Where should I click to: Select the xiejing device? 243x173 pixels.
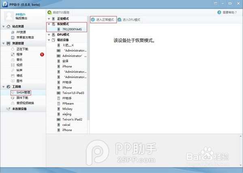(x=67, y=114)
